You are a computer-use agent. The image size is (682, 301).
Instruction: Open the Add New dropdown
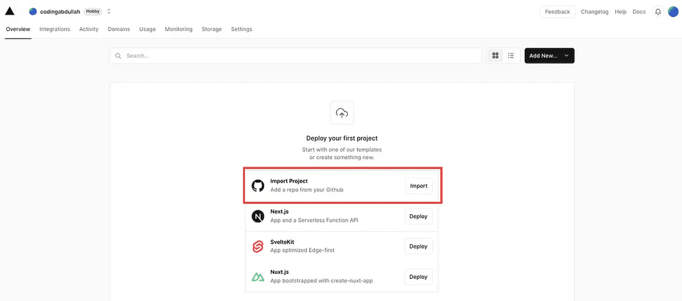(x=549, y=56)
